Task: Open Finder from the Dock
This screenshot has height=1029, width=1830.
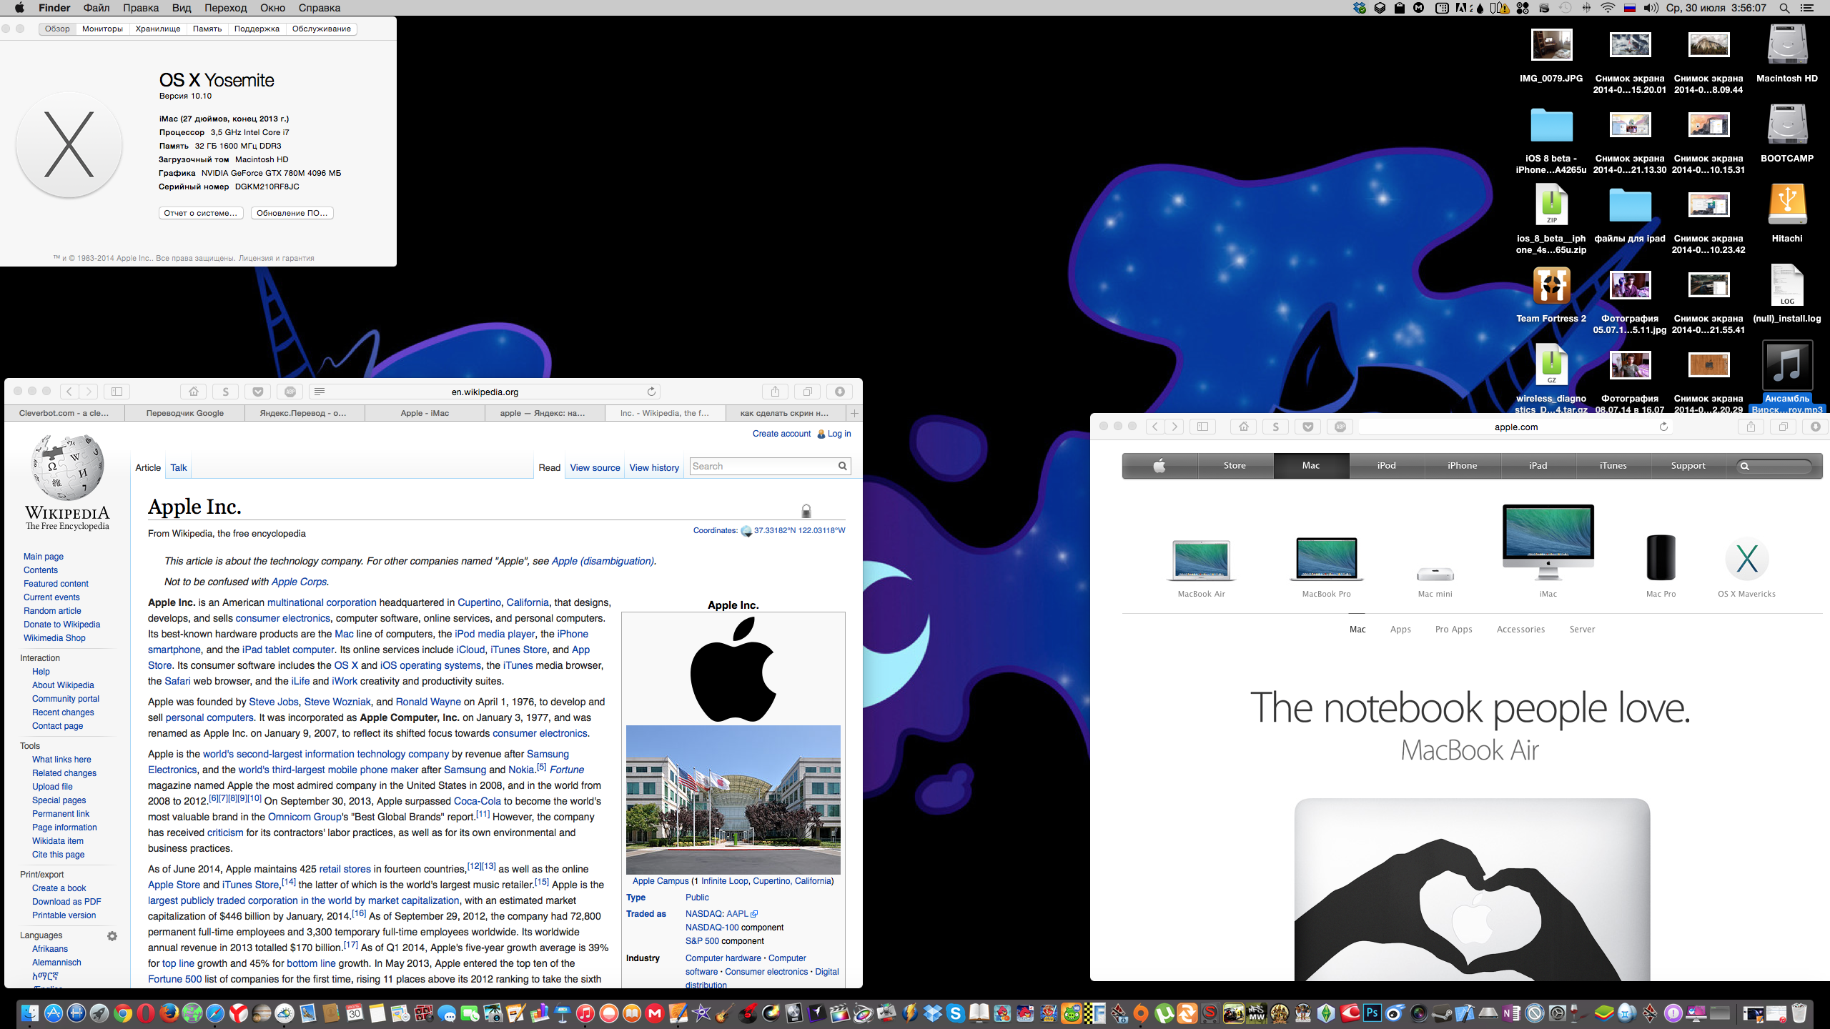Action: coord(30,1013)
